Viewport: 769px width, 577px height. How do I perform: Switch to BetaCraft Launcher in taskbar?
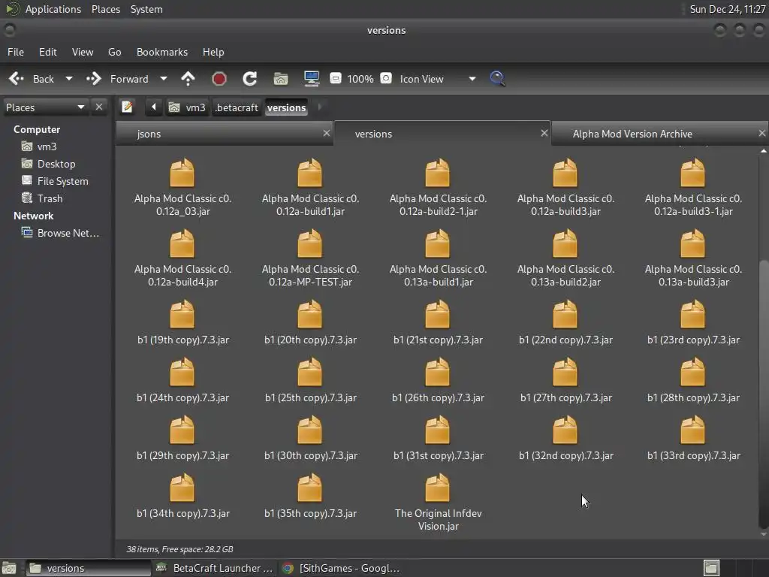point(214,568)
